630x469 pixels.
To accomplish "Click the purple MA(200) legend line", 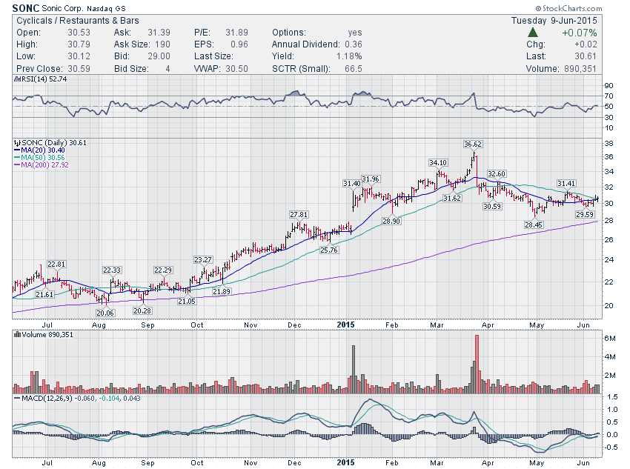I will [17, 164].
